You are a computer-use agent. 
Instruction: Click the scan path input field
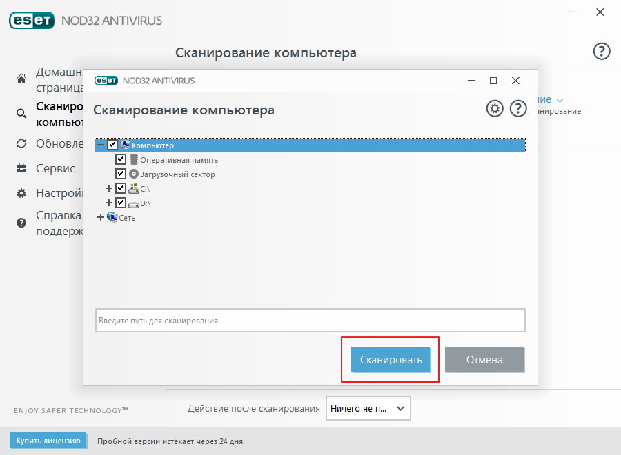[x=310, y=321]
